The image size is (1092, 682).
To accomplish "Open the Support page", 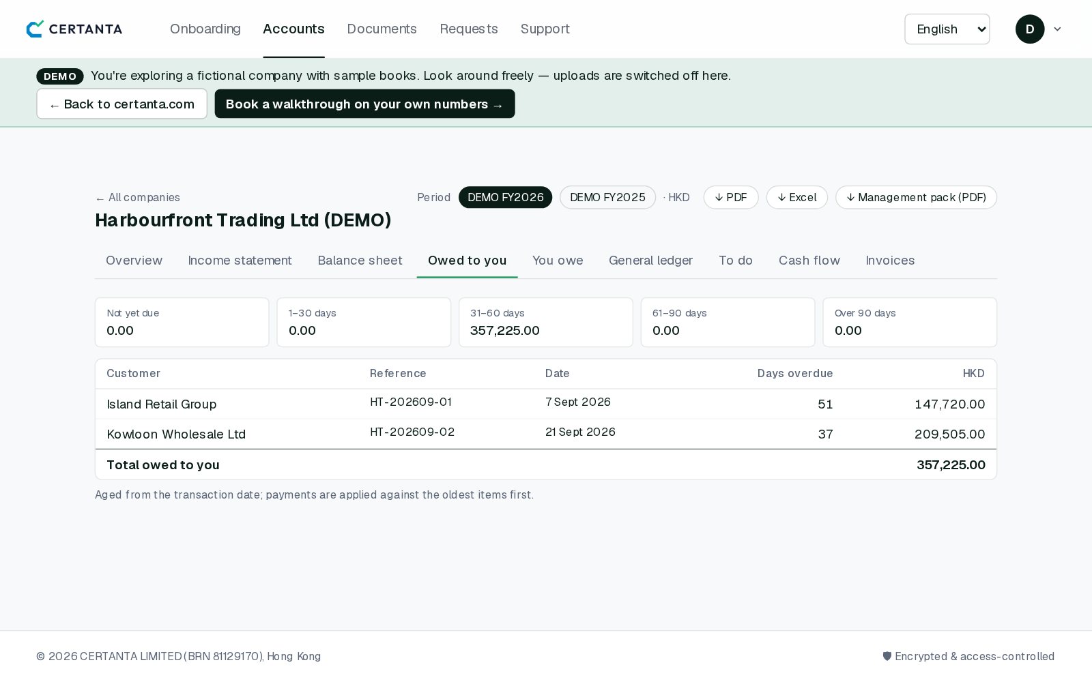I will pyautogui.click(x=545, y=29).
